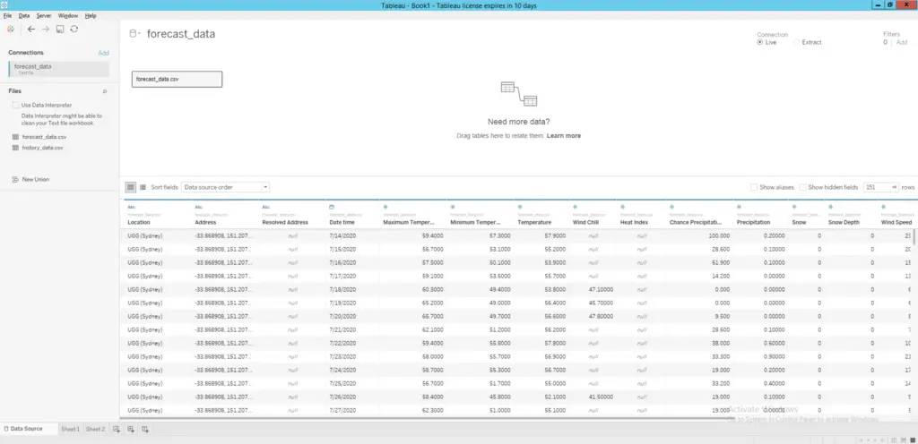
Task: Open the Learn more link
Action: [x=564, y=136]
